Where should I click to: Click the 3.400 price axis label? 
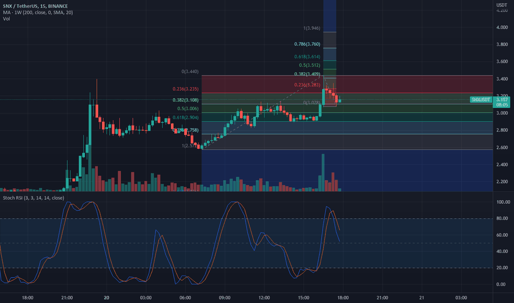[x=502, y=79]
